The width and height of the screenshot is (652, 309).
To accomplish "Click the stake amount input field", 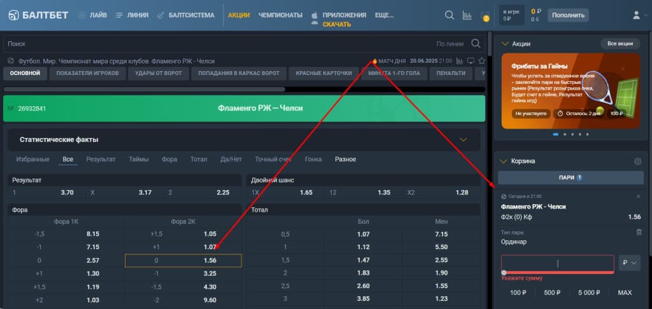I will click(x=557, y=263).
